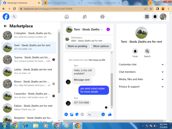Open the emoji picker
This screenshot has width=172, height=129.
[103, 114]
